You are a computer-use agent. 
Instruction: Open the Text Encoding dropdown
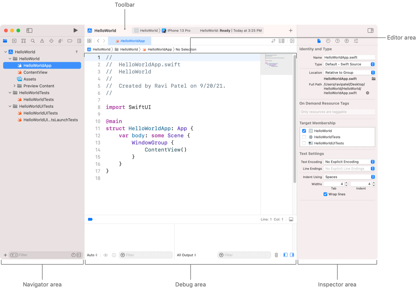(x=349, y=162)
